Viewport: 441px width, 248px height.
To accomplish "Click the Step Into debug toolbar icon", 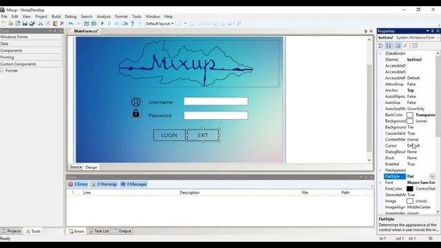I will pos(132,23).
